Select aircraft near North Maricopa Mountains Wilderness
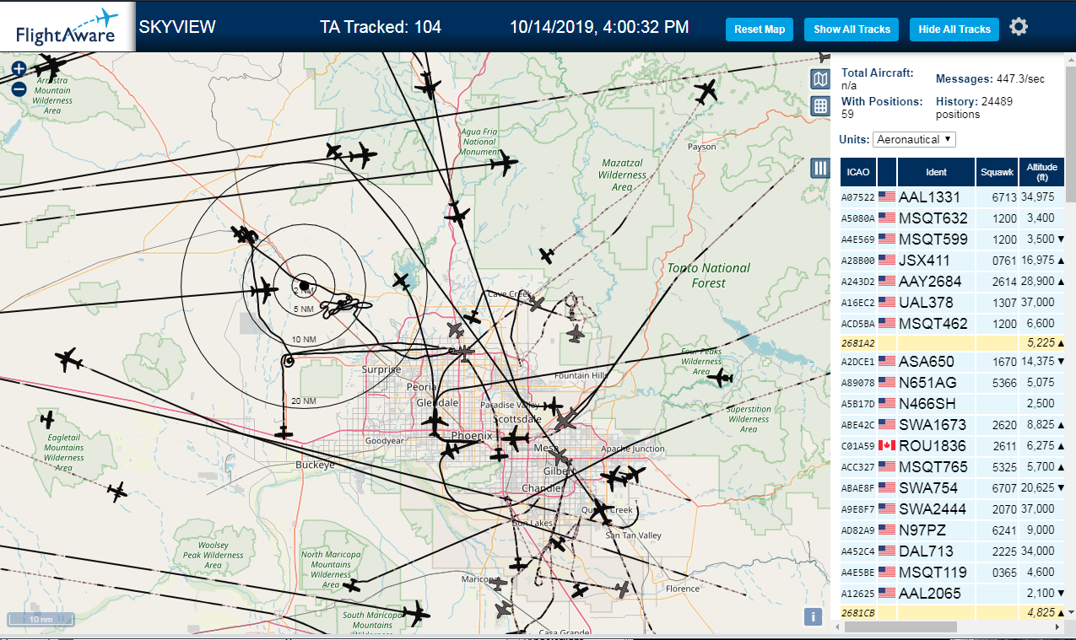 (x=352, y=585)
